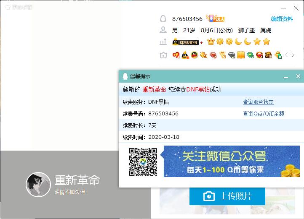Image resolution: width=304 pixels, height=219 pixels.
Task: Open the 查询服务状态 link
Action: click(x=258, y=102)
